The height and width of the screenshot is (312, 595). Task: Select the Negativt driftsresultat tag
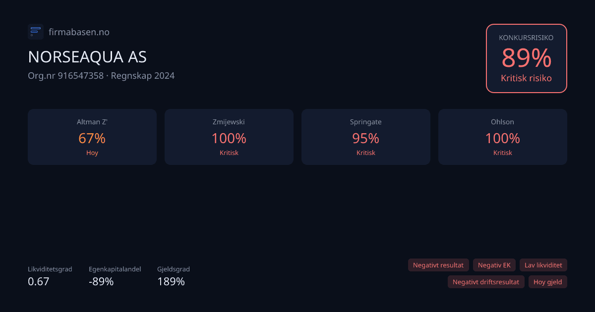pyautogui.click(x=485, y=282)
